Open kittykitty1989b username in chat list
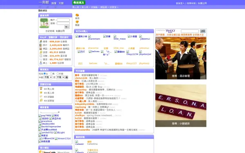The image size is (245, 153). click(85, 104)
